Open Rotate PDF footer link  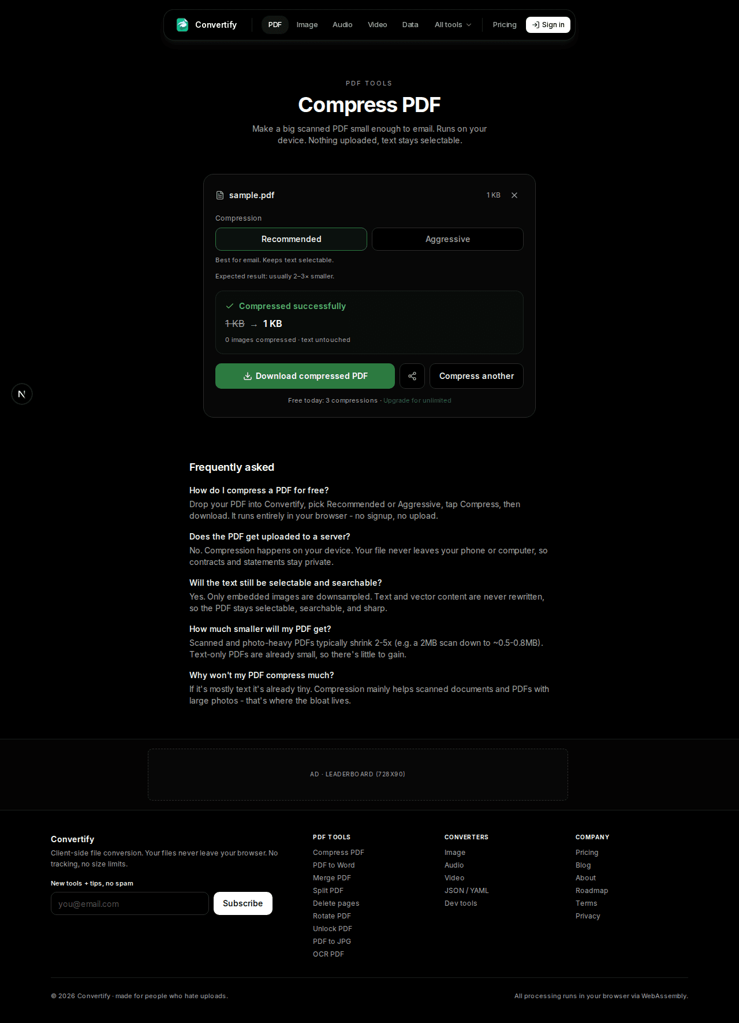point(332,916)
